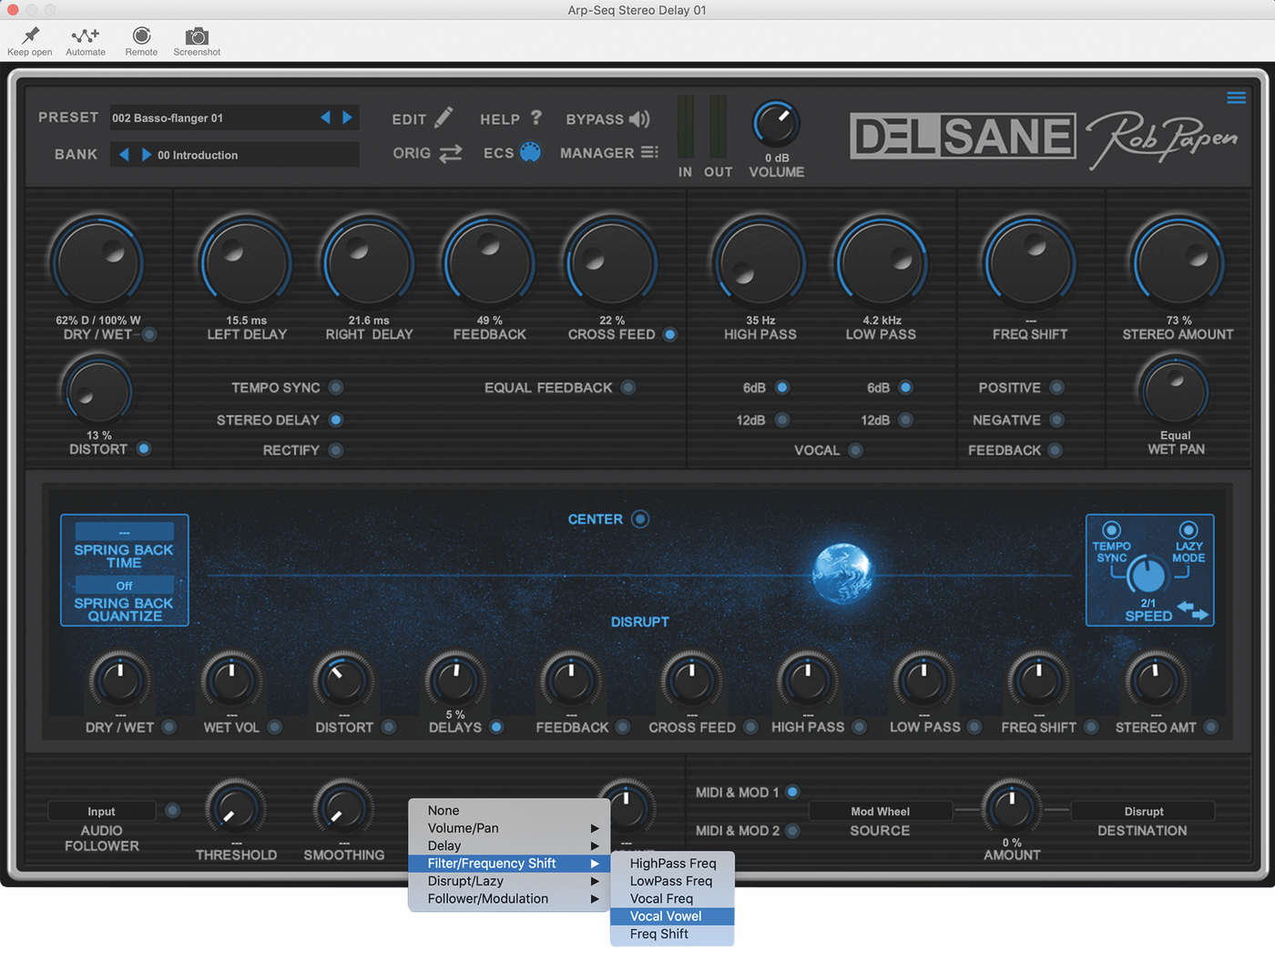This screenshot has width=1275, height=962.
Task: Expand the Volume/Pan submenu
Action: coord(509,828)
